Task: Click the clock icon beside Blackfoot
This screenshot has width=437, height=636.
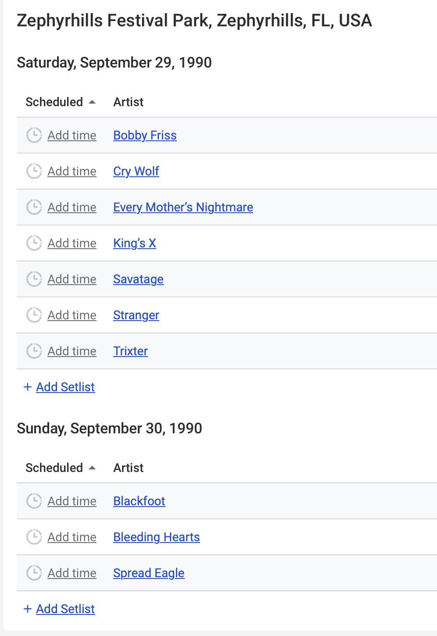Action: 34,501
